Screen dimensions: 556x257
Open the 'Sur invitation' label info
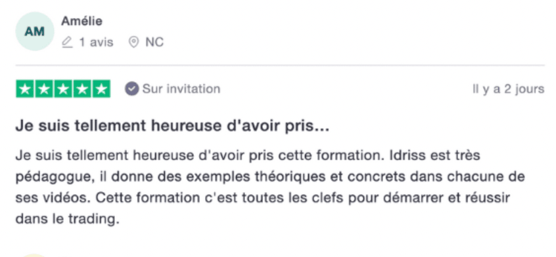pyautogui.click(x=181, y=89)
